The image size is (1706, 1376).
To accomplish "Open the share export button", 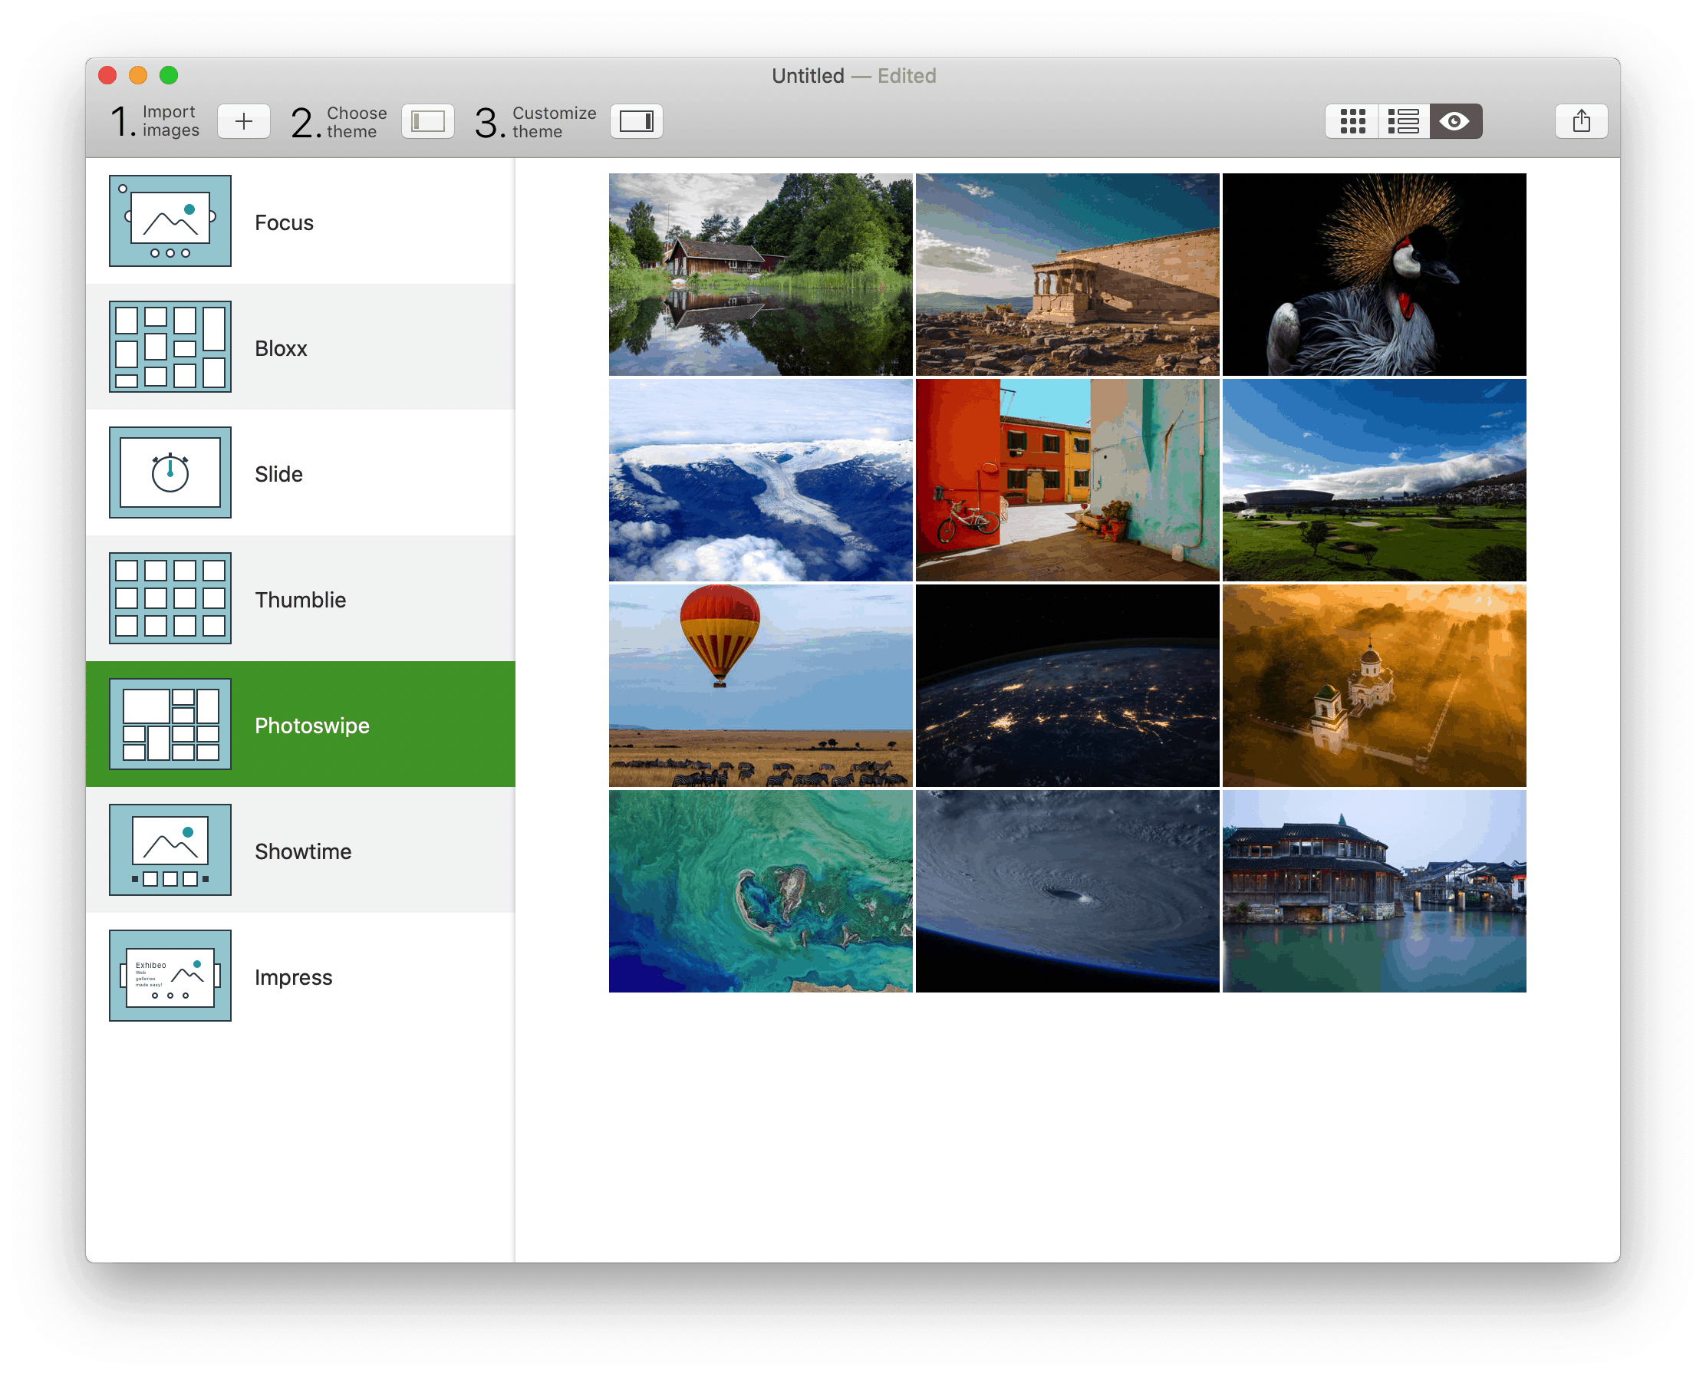I will 1581,121.
